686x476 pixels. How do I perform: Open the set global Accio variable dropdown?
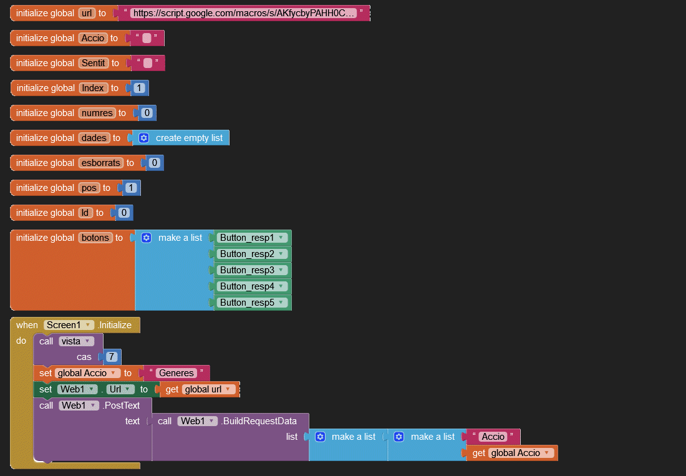click(114, 373)
